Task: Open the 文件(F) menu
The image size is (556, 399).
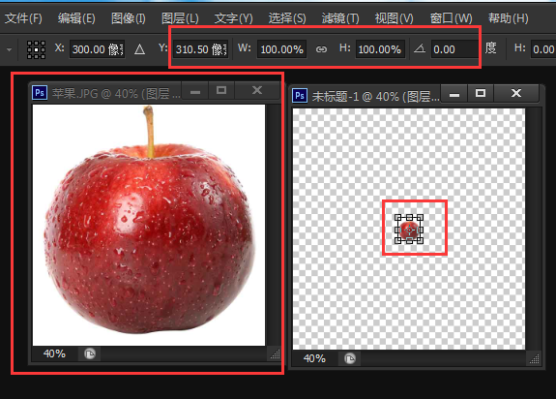Action: click(x=23, y=18)
